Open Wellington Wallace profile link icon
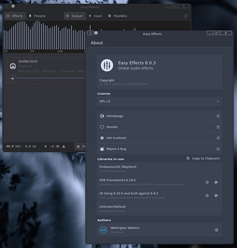Screen dimensions: 237x248 click(216, 230)
